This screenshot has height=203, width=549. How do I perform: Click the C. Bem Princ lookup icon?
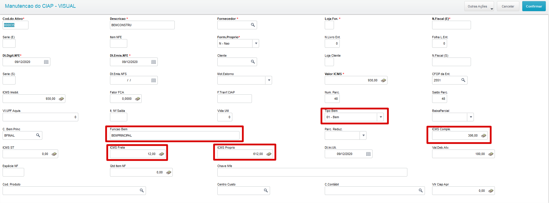point(38,135)
